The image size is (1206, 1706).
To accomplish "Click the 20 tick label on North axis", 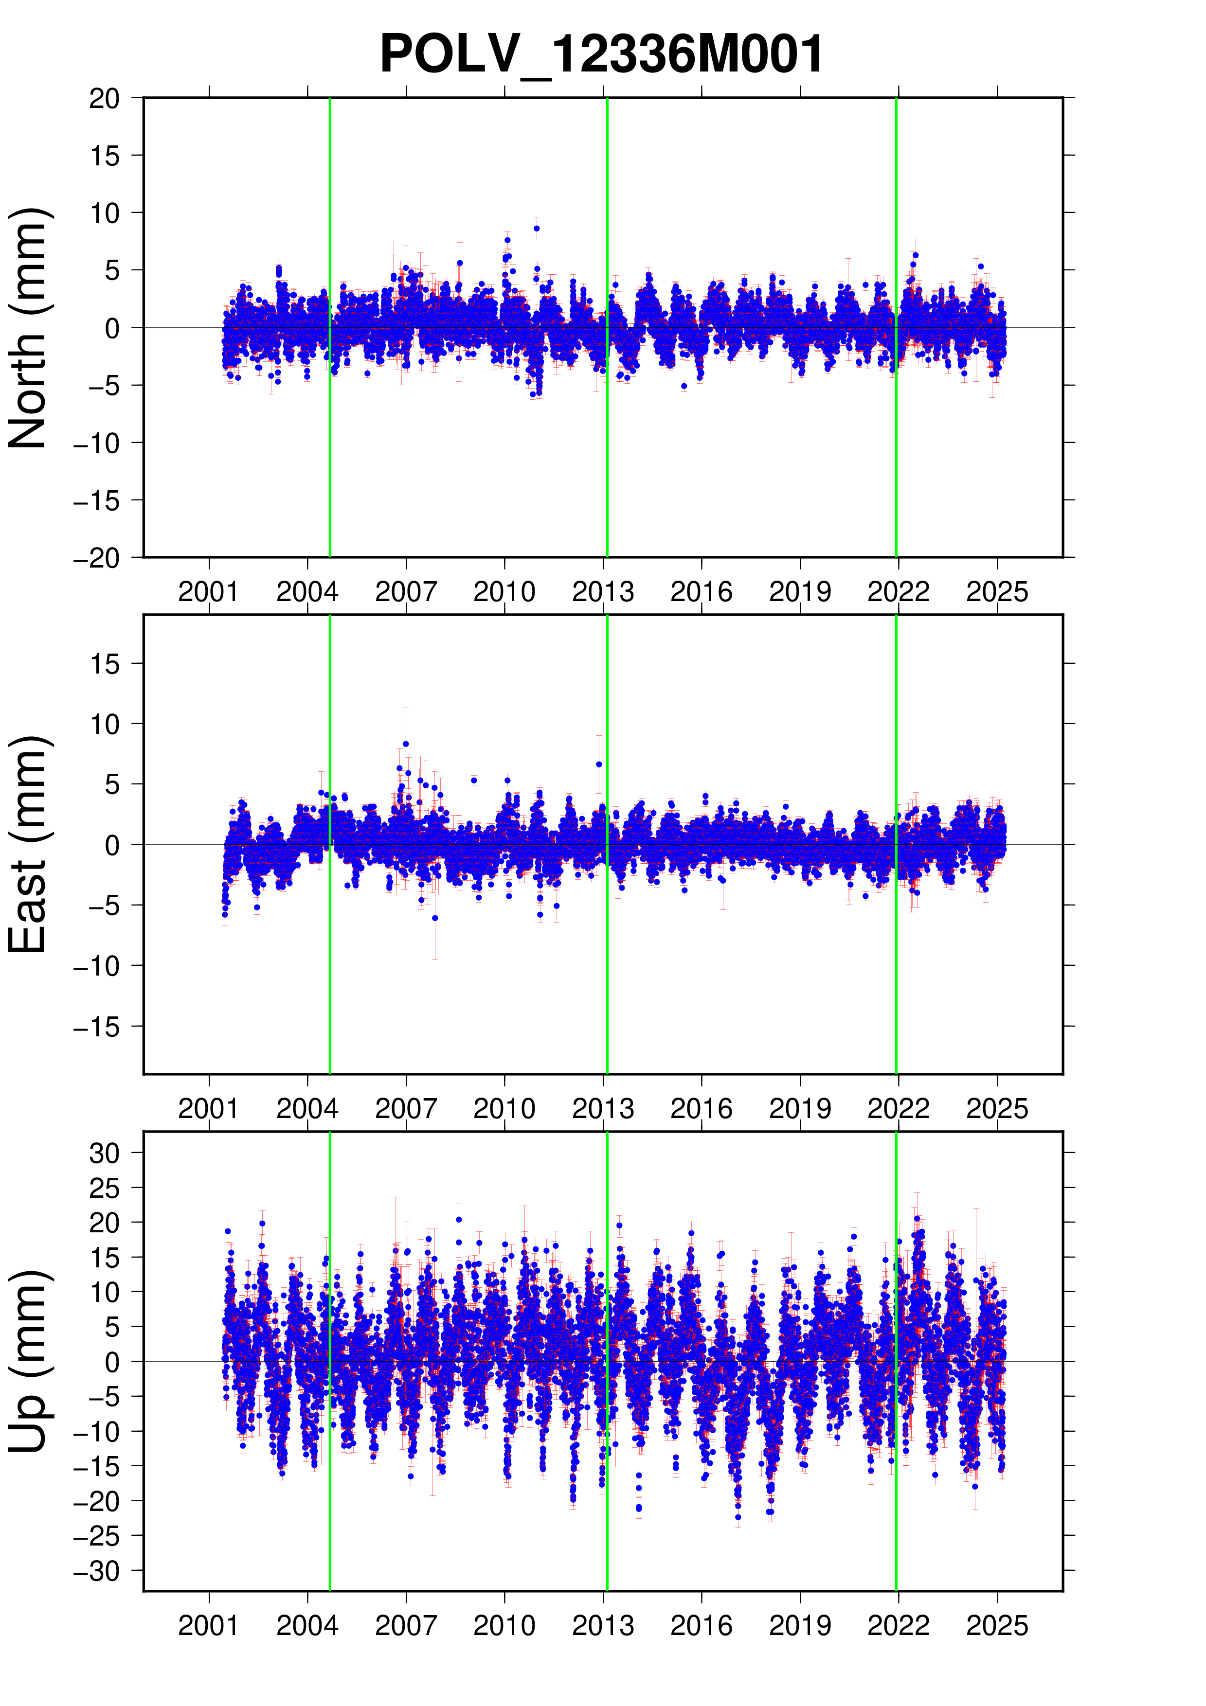I will (x=104, y=98).
